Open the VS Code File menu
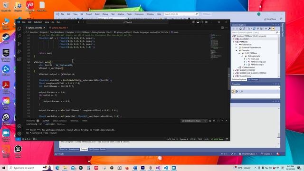The image size is (304, 171). (x=24, y=22)
